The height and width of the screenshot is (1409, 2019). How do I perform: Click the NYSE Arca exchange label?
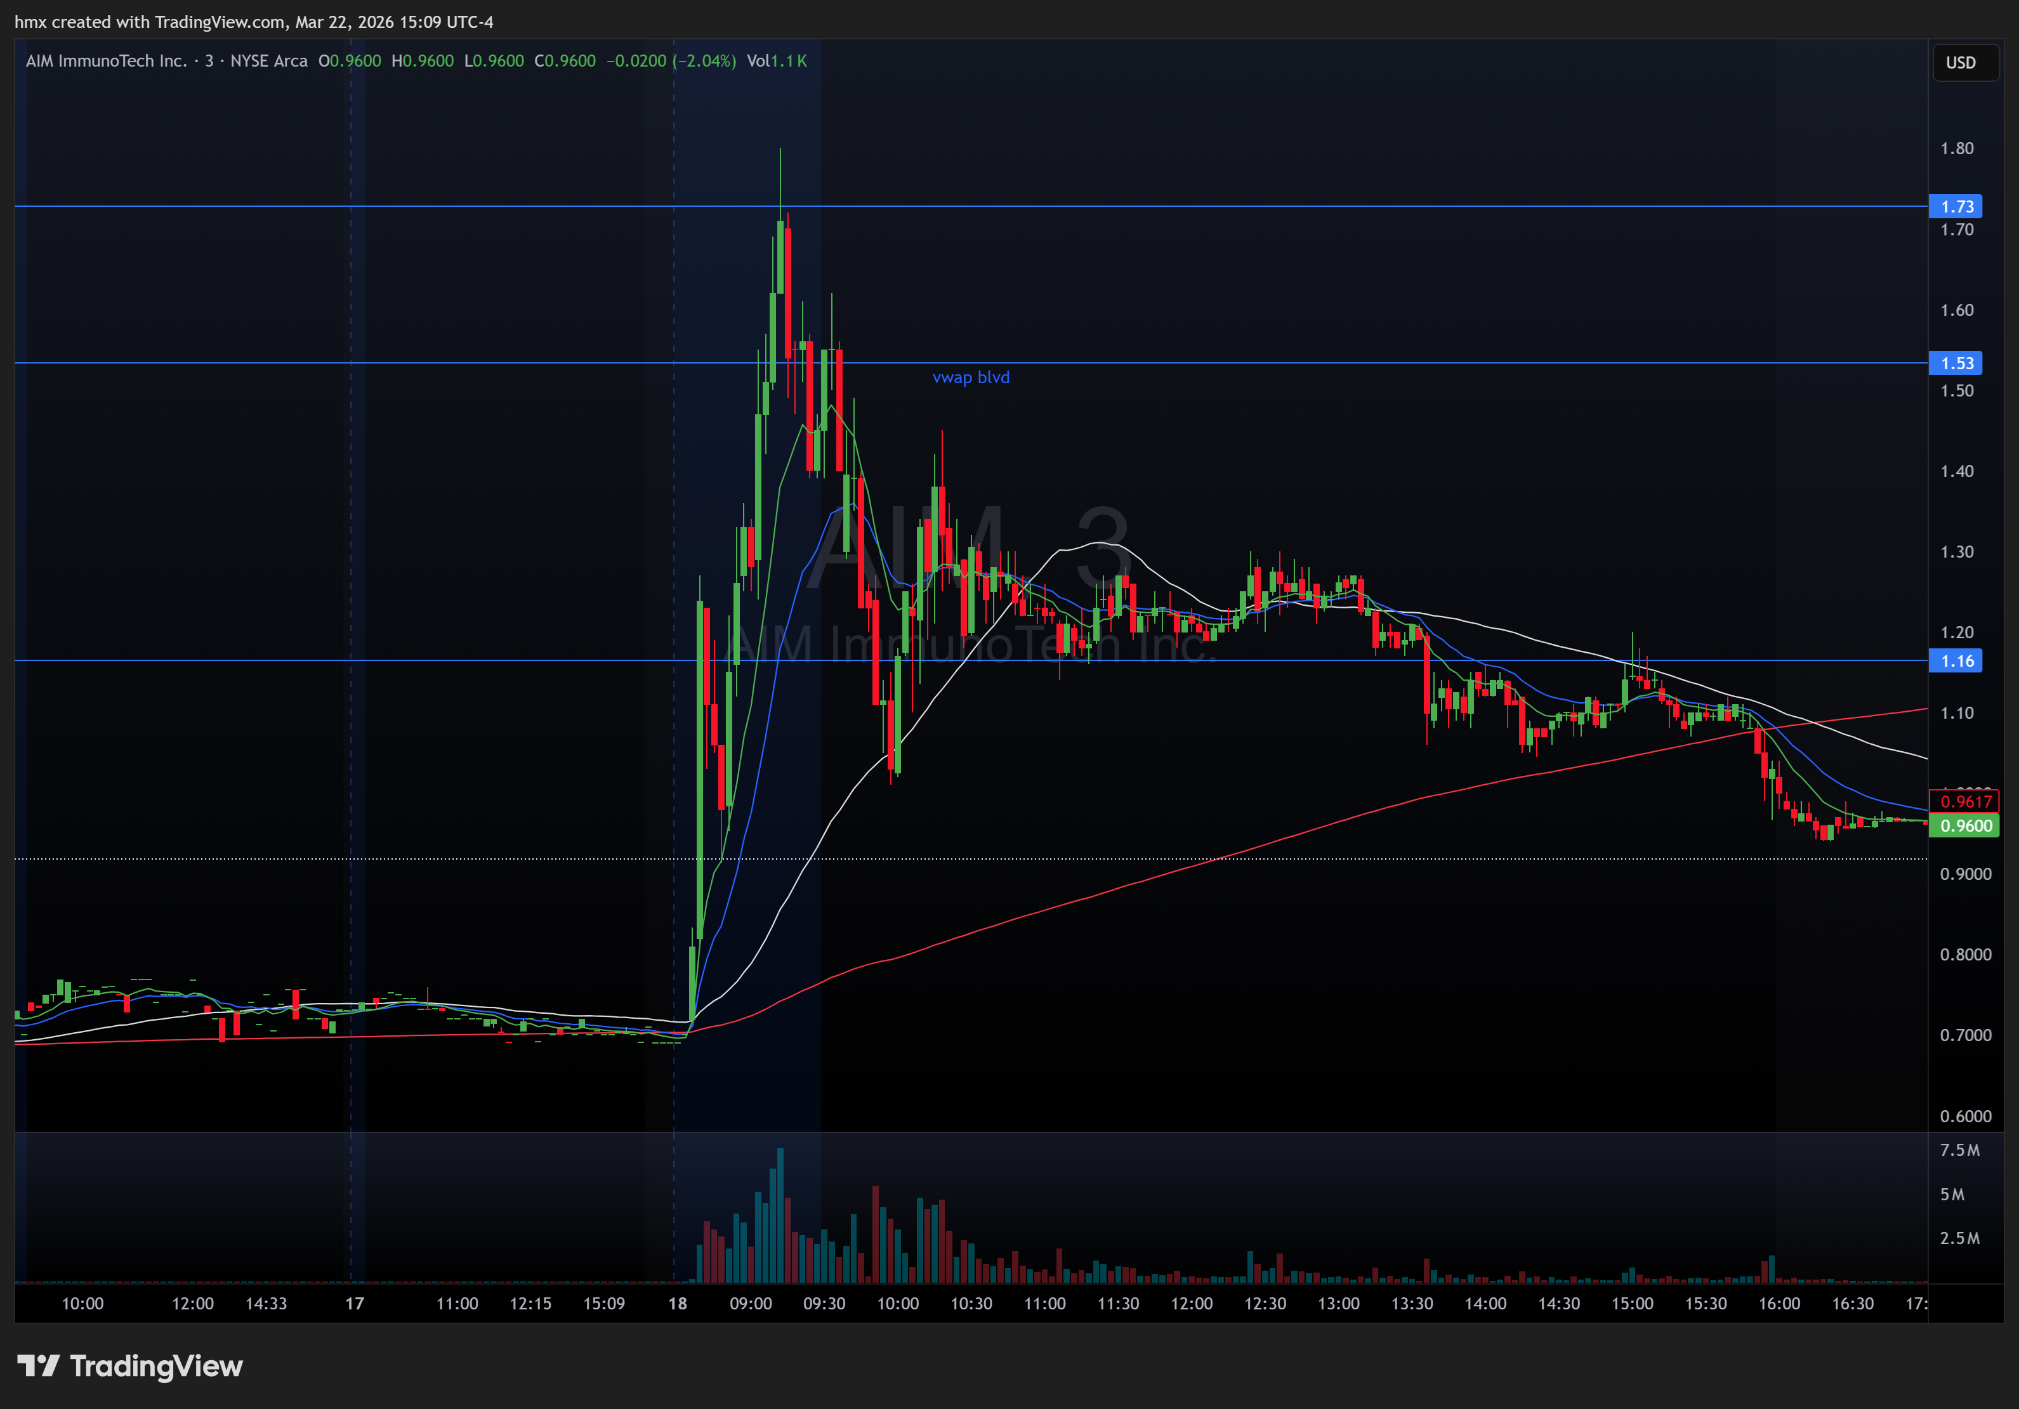(268, 61)
